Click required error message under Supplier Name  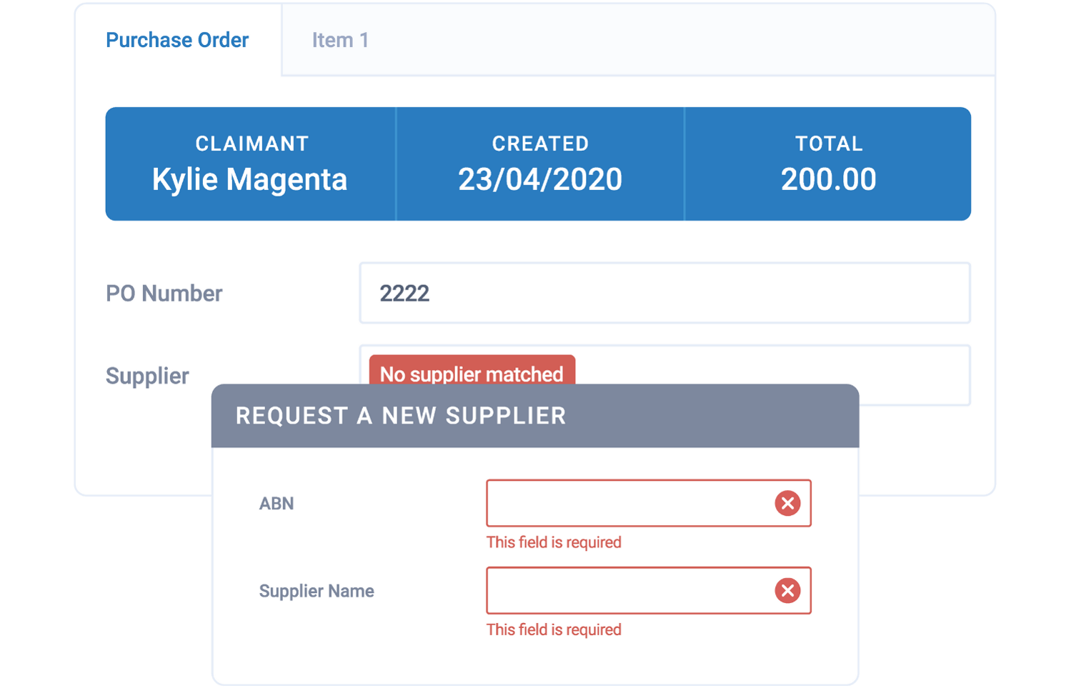coord(554,629)
